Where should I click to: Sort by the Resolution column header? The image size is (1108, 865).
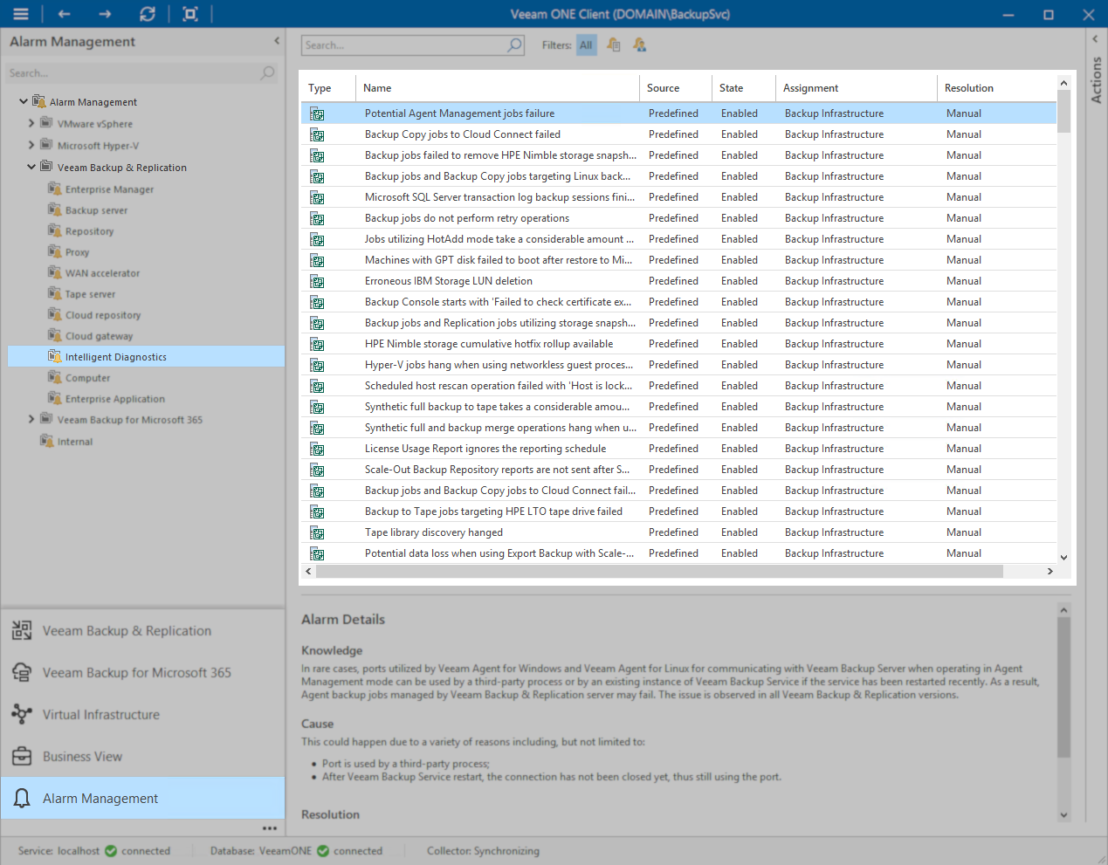[x=997, y=88]
